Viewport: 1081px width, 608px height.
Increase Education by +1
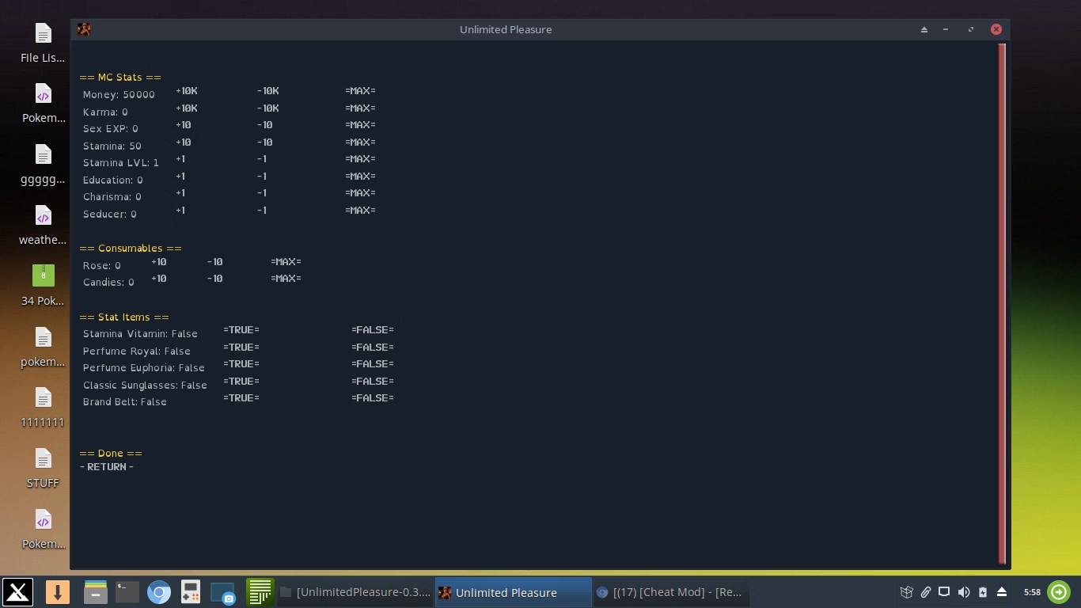[180, 177]
